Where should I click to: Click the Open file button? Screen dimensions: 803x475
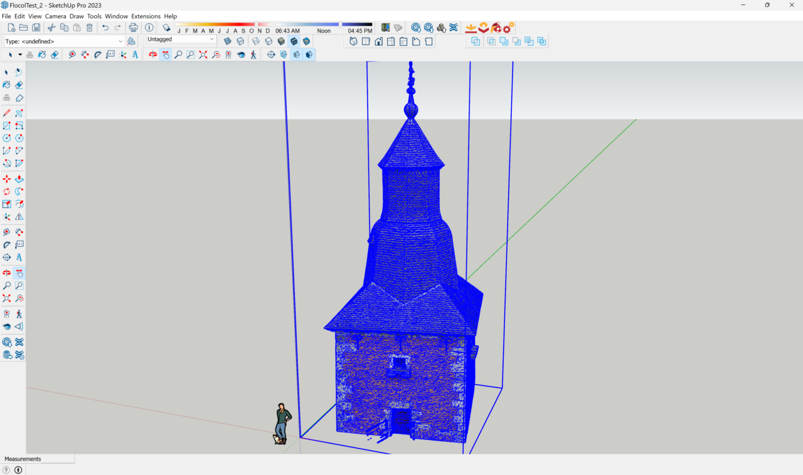pyautogui.click(x=24, y=28)
